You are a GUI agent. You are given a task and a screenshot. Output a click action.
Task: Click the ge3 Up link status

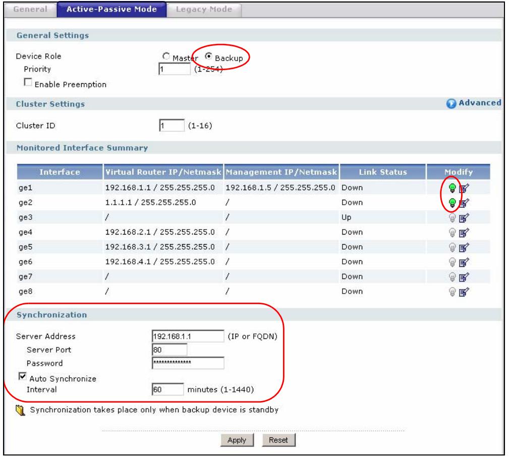[x=347, y=218]
